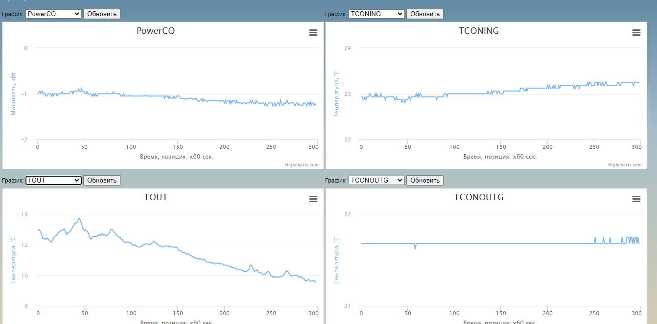The height and width of the screenshot is (324, 657).
Task: Click the PowerCO Y-axis label Мощность, кВт
Action: click(x=13, y=93)
